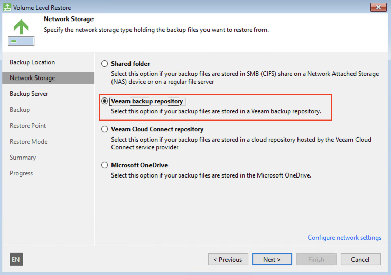Select the Shared folder radio button
This screenshot has width=391, height=275.
[105, 64]
